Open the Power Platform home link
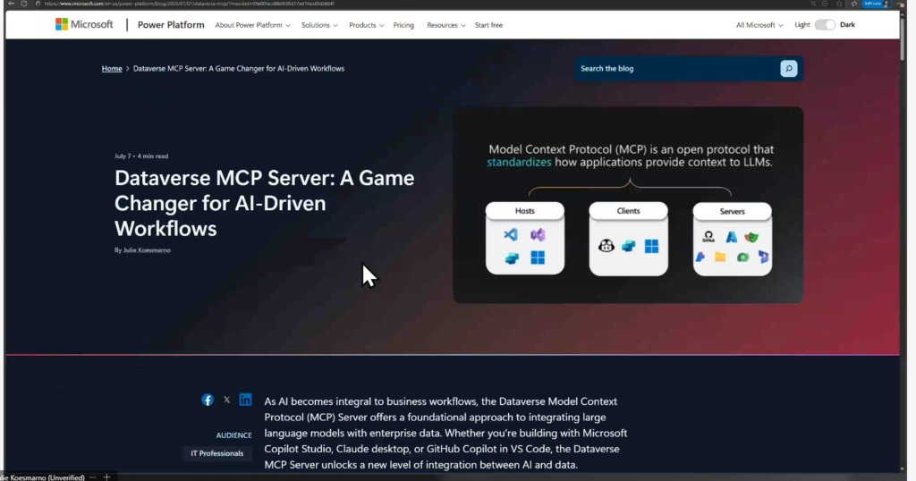Screen dimensions: 916x481 [x=171, y=25]
